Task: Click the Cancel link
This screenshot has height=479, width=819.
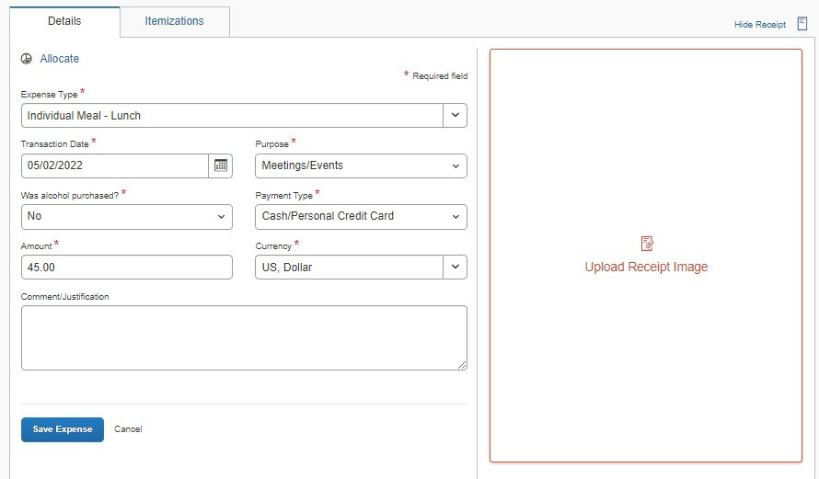Action: (x=128, y=429)
